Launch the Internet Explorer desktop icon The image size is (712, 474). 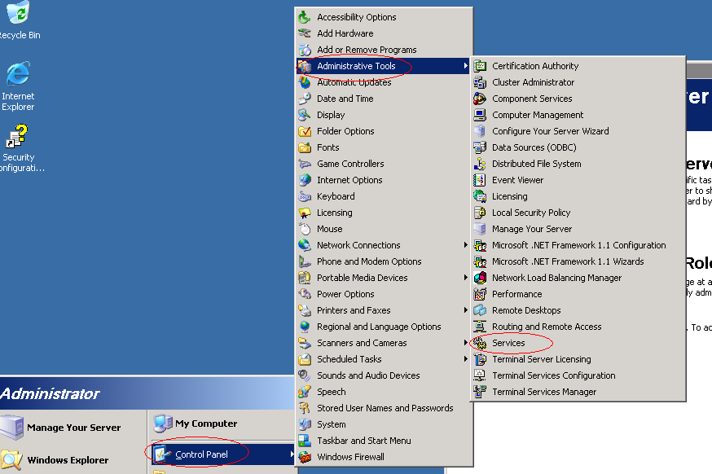click(x=18, y=74)
